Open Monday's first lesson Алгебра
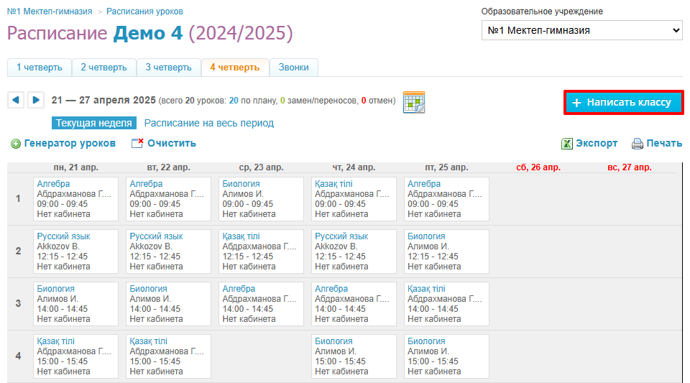 (x=53, y=184)
